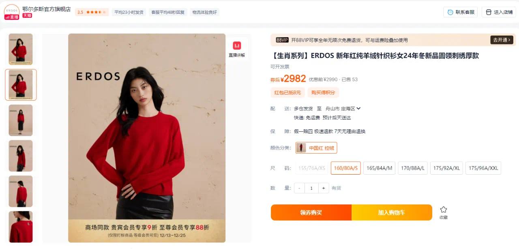This screenshot has width=519, height=249.
Task: Increase quantity with the plus button
Action: (x=324, y=188)
